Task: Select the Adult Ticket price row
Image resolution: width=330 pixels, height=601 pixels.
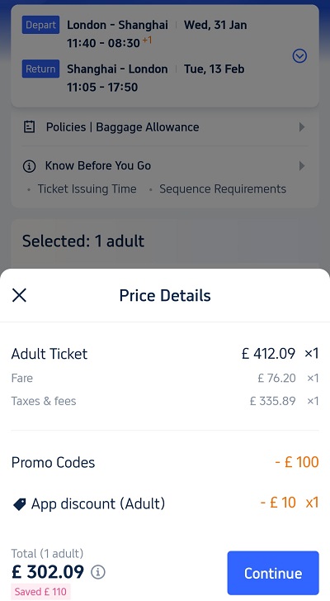Action: pos(165,353)
